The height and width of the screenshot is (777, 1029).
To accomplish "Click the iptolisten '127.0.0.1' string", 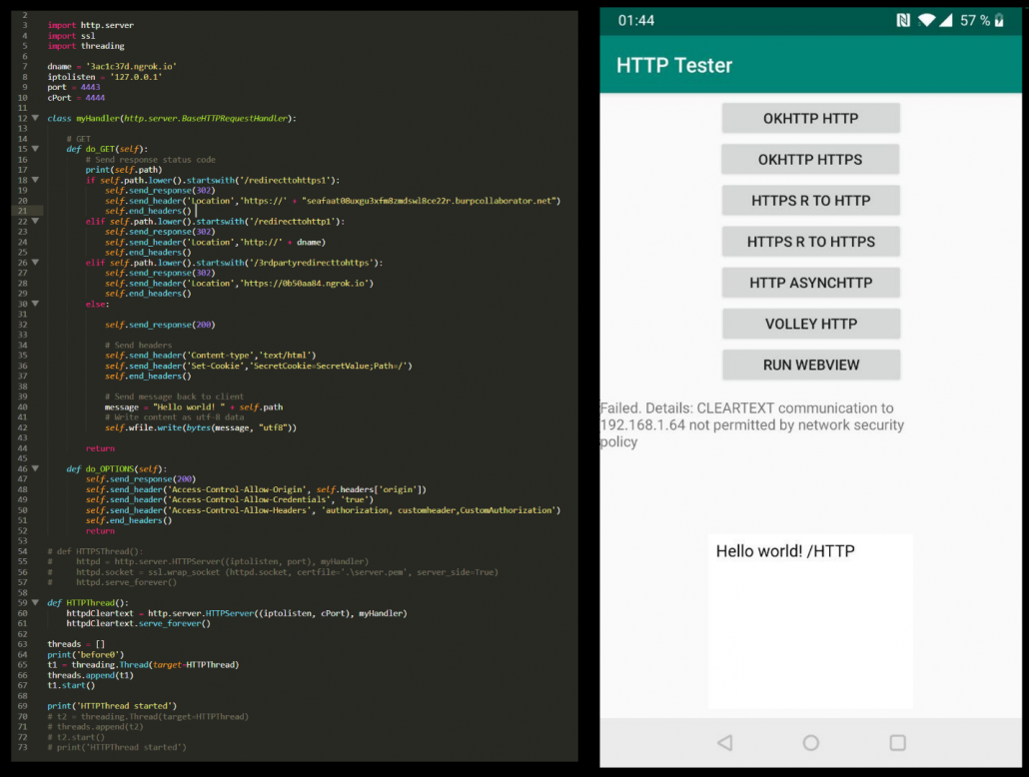I will click(136, 77).
